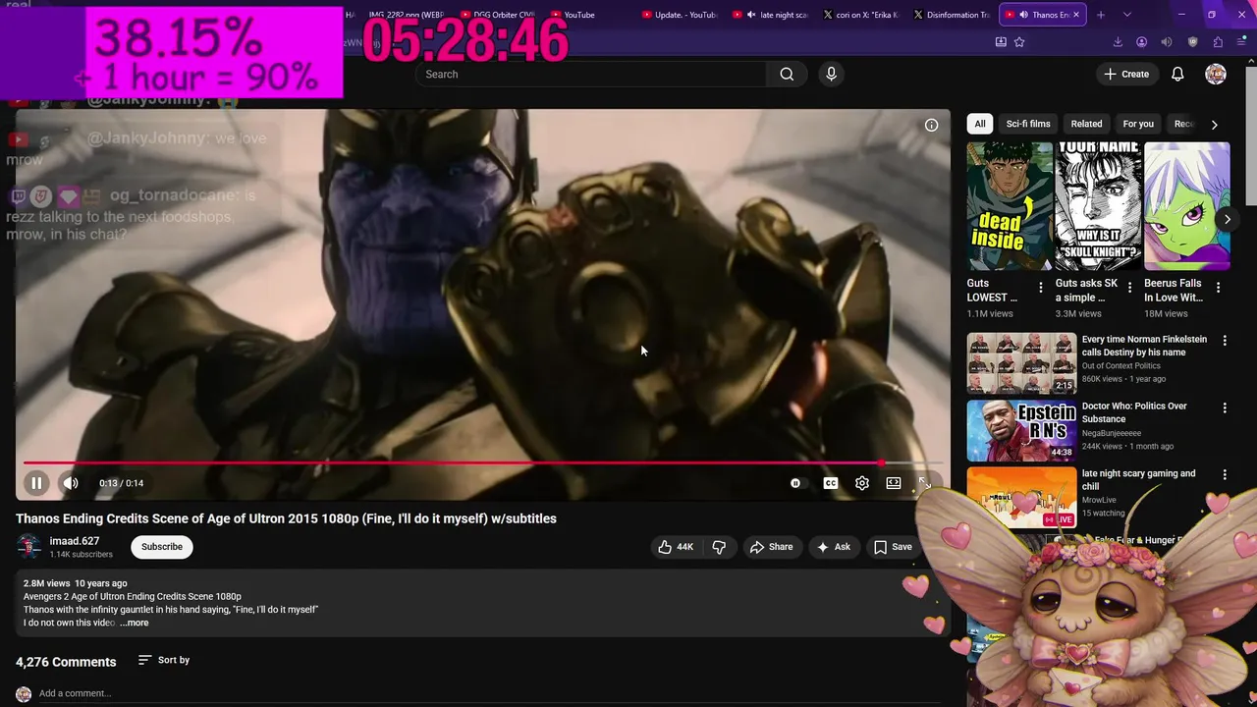Screen dimensions: 1257x707
Task: Click the Ask button
Action: tap(834, 547)
